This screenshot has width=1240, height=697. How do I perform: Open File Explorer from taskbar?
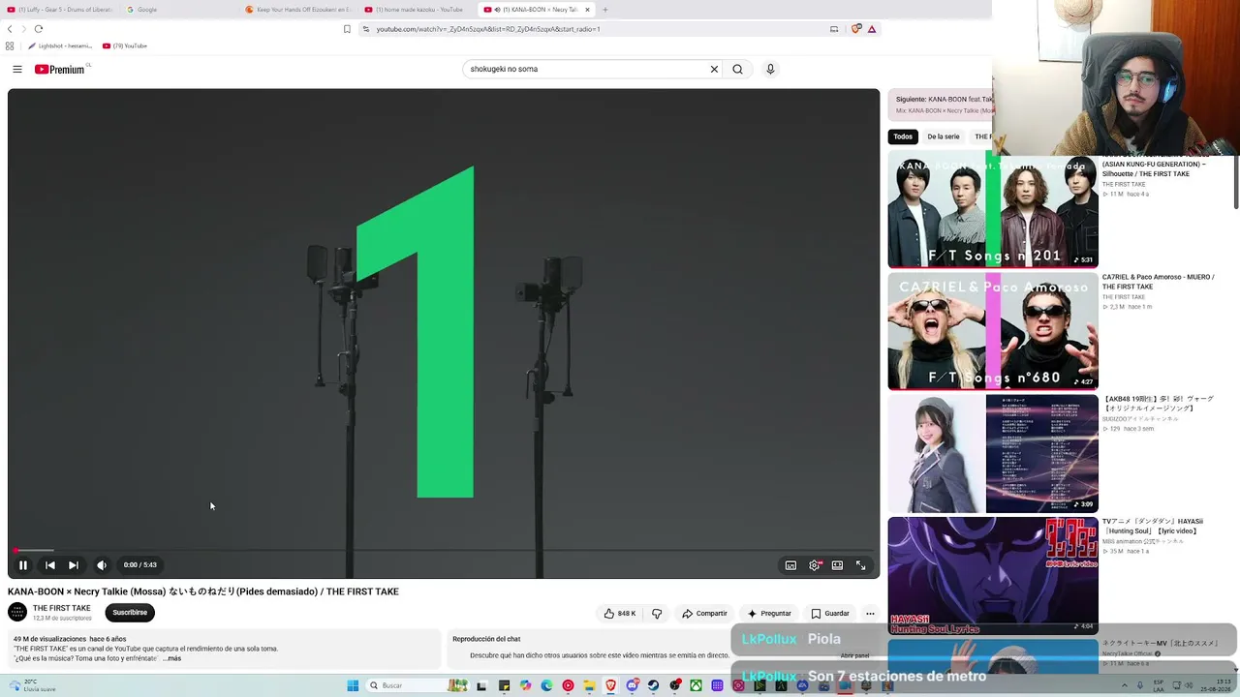coord(589,686)
